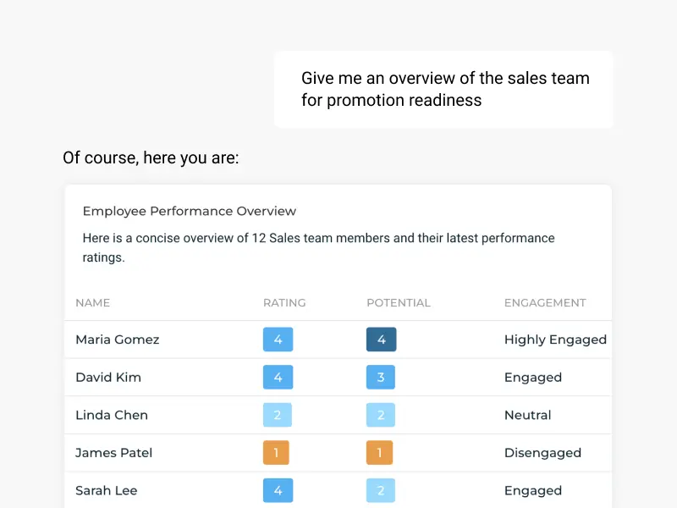Click the sales team prompt message bubble

443,90
